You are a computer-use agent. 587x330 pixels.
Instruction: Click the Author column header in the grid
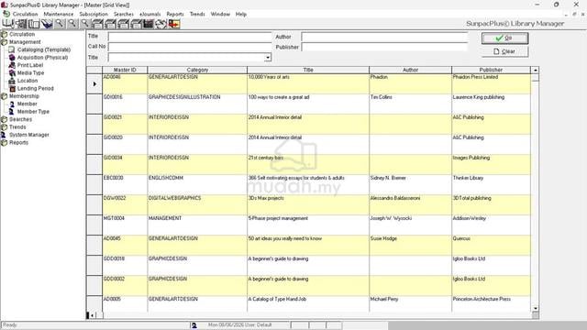coord(410,70)
